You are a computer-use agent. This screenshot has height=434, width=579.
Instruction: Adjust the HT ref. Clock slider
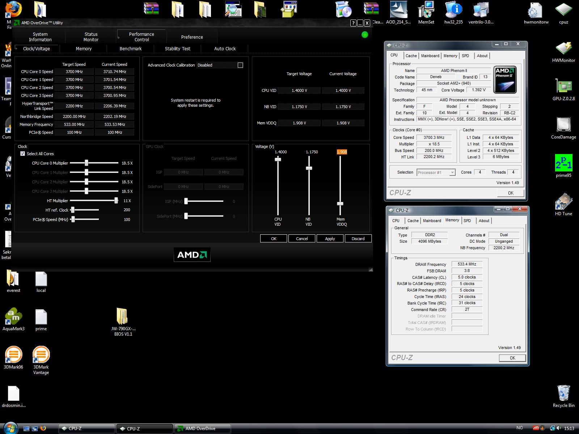73,210
